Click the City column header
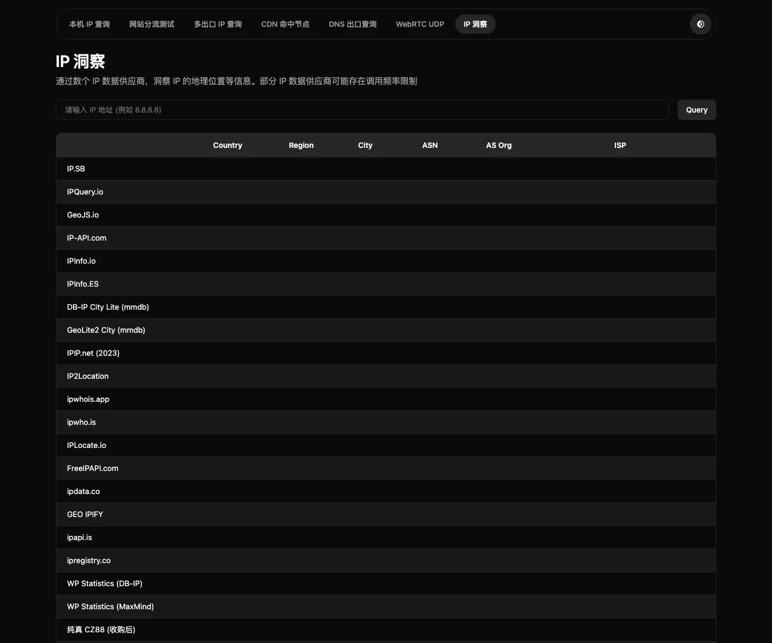 (x=365, y=145)
